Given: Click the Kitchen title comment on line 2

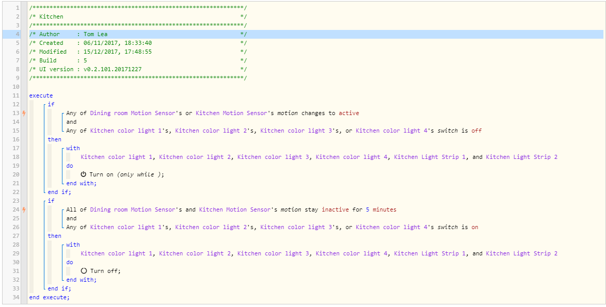Looking at the screenshot, I should pos(138,17).
